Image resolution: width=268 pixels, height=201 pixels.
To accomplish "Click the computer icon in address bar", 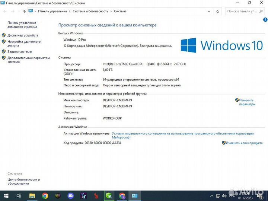I will [31, 11].
